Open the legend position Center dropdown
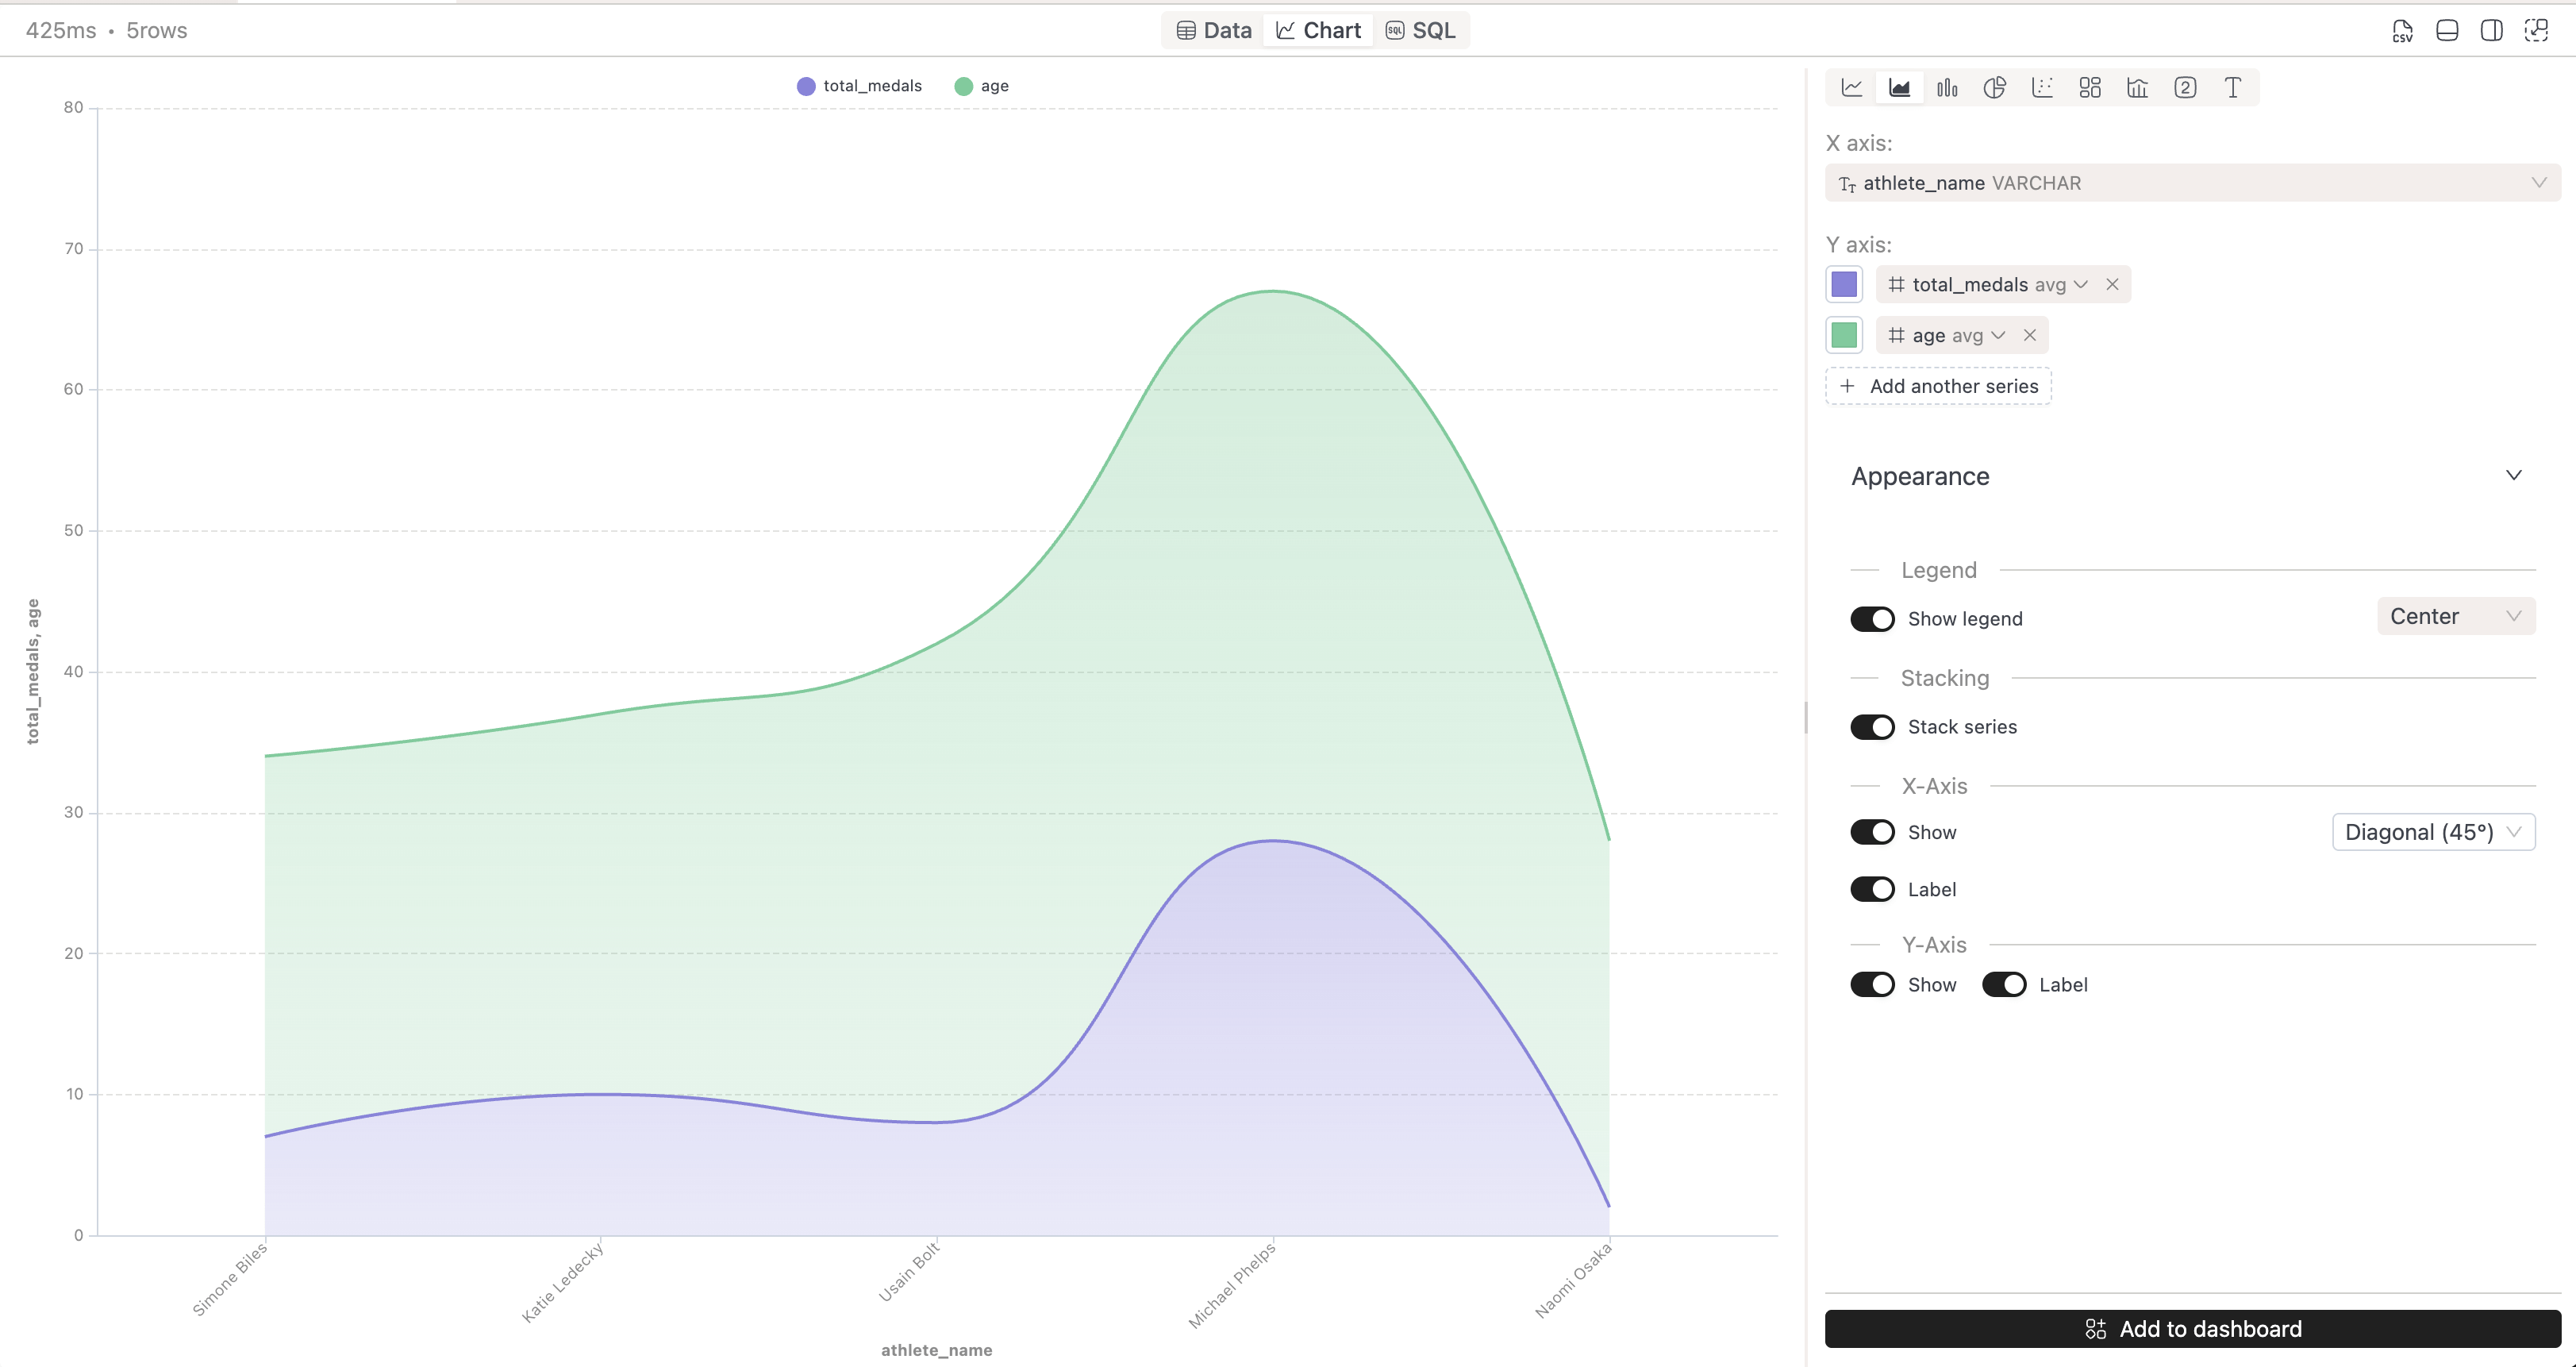 (x=2455, y=617)
